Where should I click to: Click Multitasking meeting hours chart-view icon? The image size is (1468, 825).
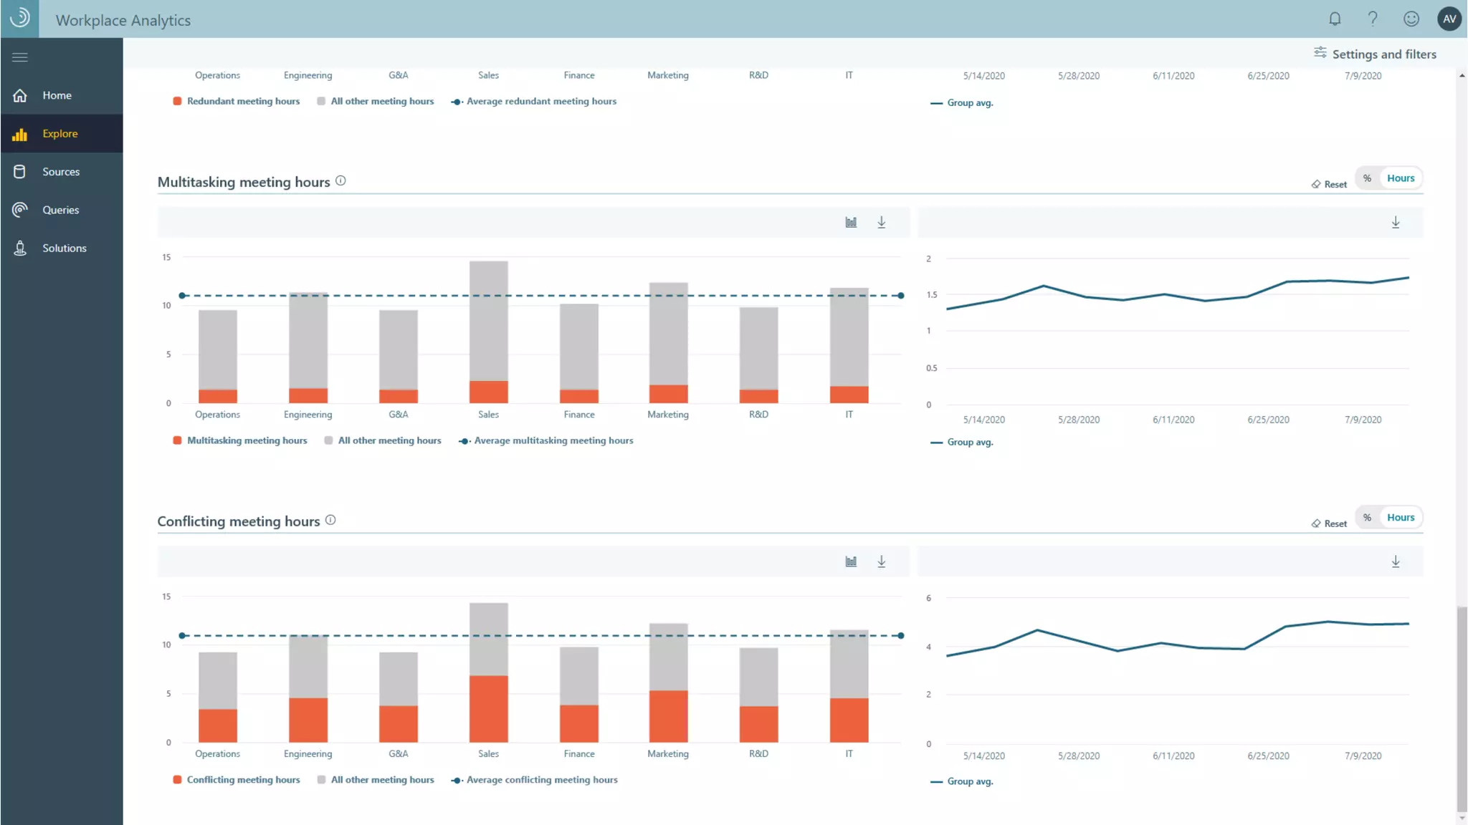tap(851, 223)
